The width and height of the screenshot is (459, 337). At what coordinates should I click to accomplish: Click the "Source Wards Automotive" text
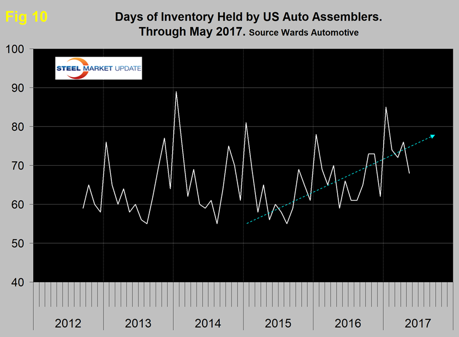[x=303, y=33]
